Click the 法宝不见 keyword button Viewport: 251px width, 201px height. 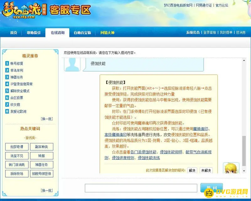[x=17, y=156]
